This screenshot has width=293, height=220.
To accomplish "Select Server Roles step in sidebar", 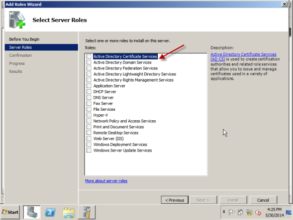I will [41, 47].
